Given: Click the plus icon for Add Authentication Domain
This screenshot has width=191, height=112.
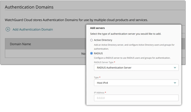Looking at the screenshot, I should pyautogui.click(x=8, y=29).
